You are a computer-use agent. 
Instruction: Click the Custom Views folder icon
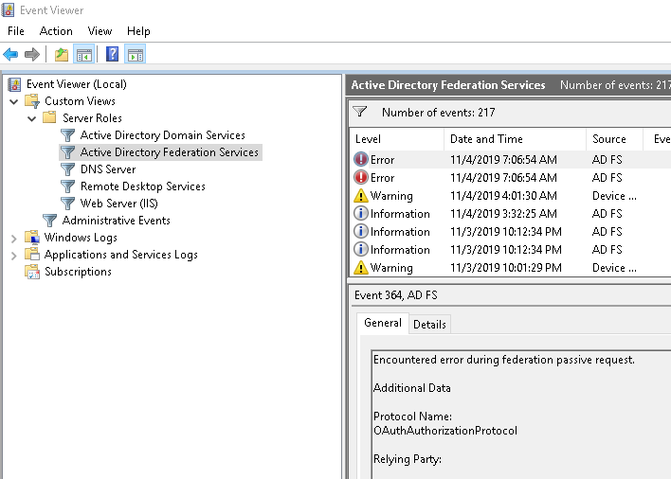tap(32, 101)
